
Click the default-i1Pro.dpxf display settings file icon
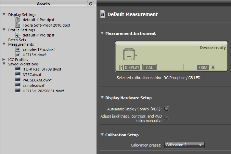(18, 20)
